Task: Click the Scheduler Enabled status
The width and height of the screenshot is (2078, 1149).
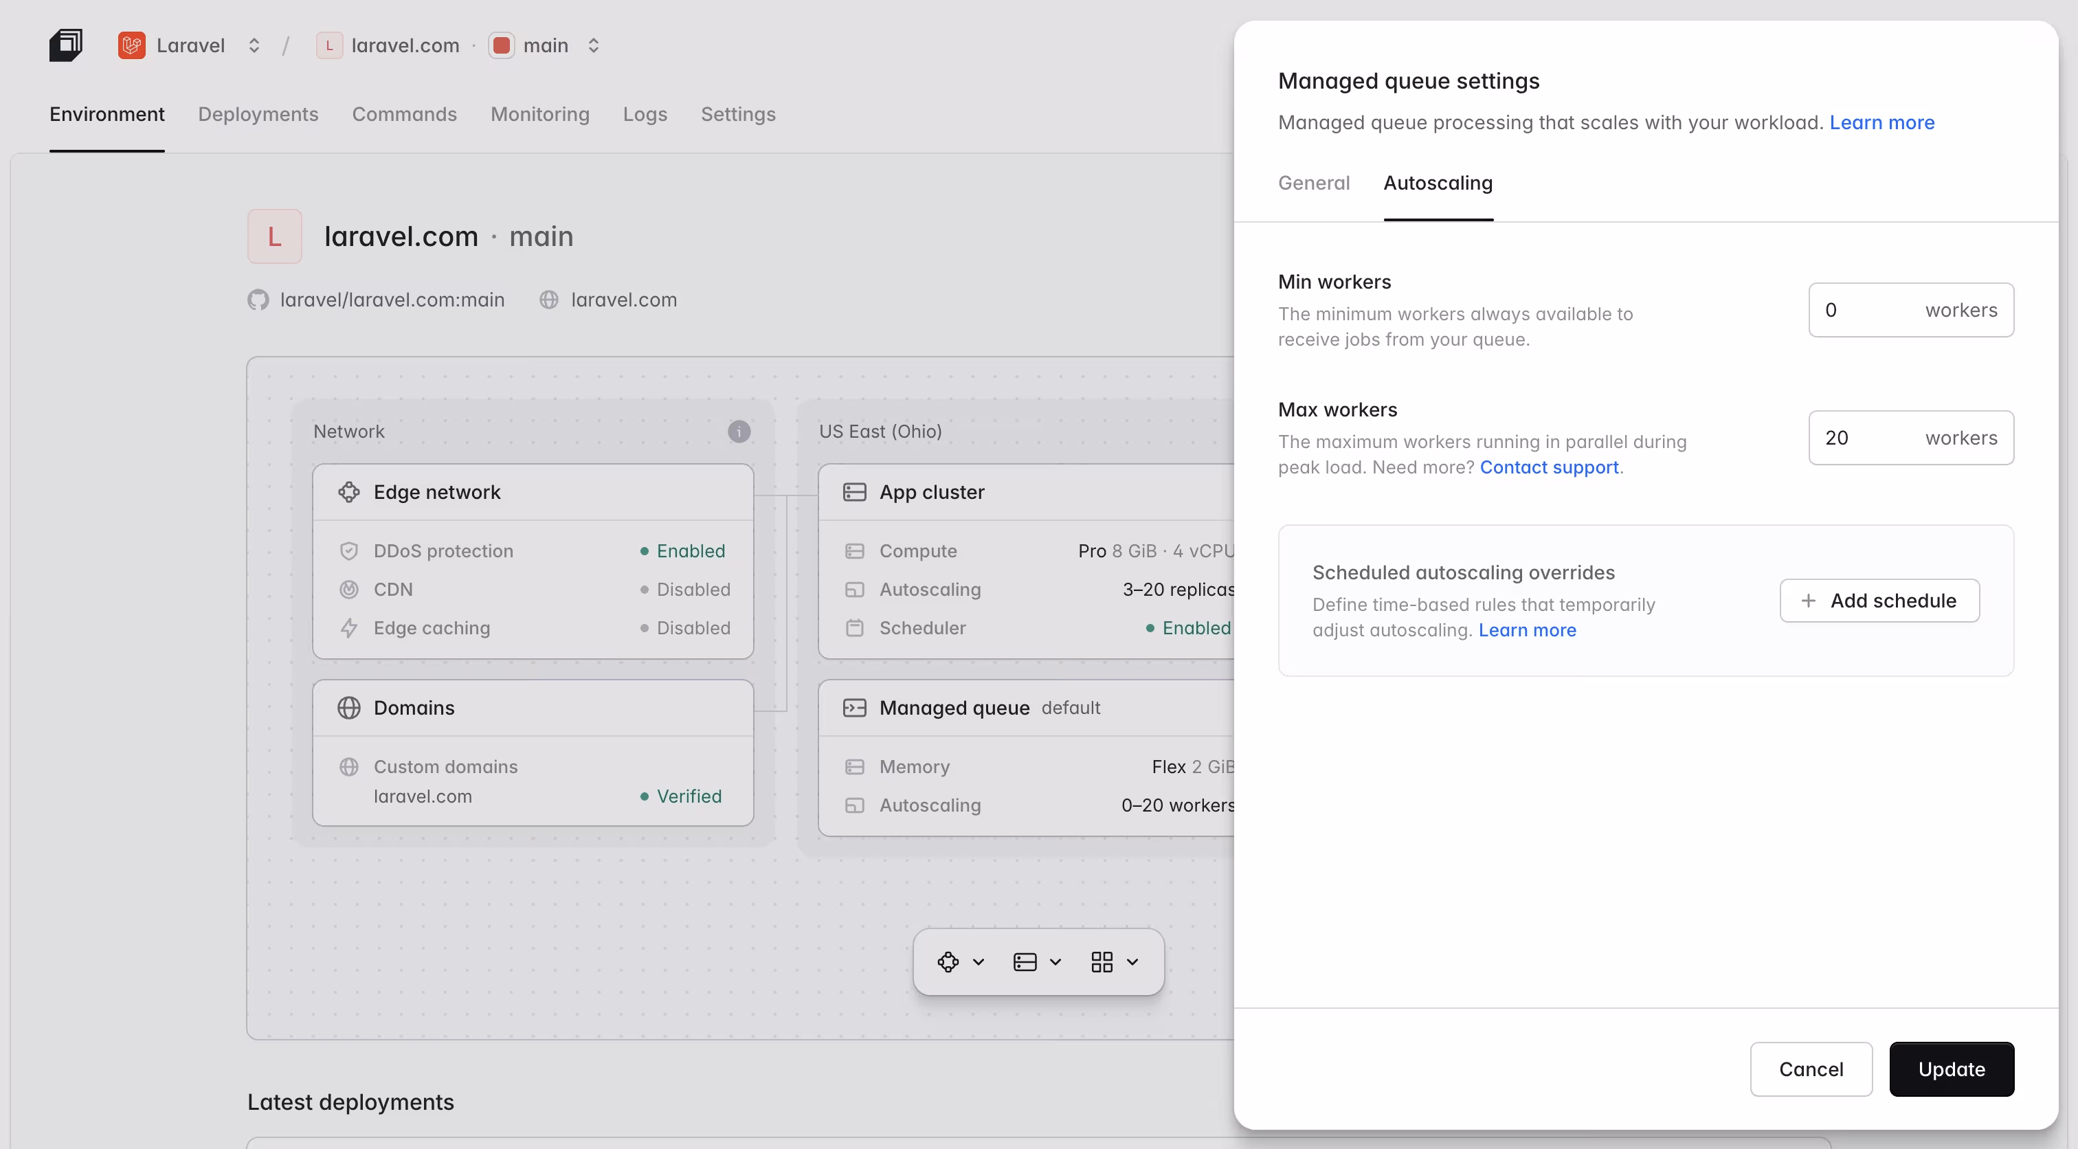Action: [x=1188, y=629]
